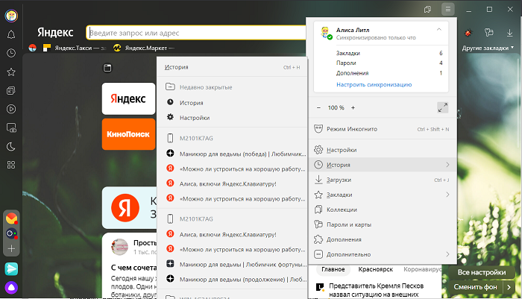Click the Сменить фон button

(x=475, y=287)
